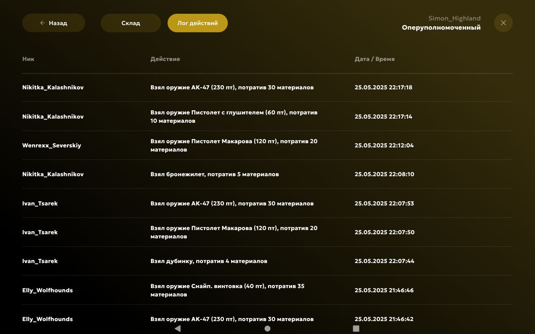
Task: Click Elly_Wolfhounds' AK-47 action text
Action: (x=232, y=319)
